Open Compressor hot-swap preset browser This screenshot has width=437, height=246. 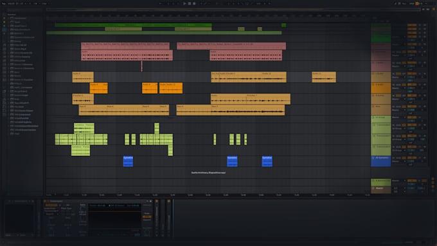[147, 201]
